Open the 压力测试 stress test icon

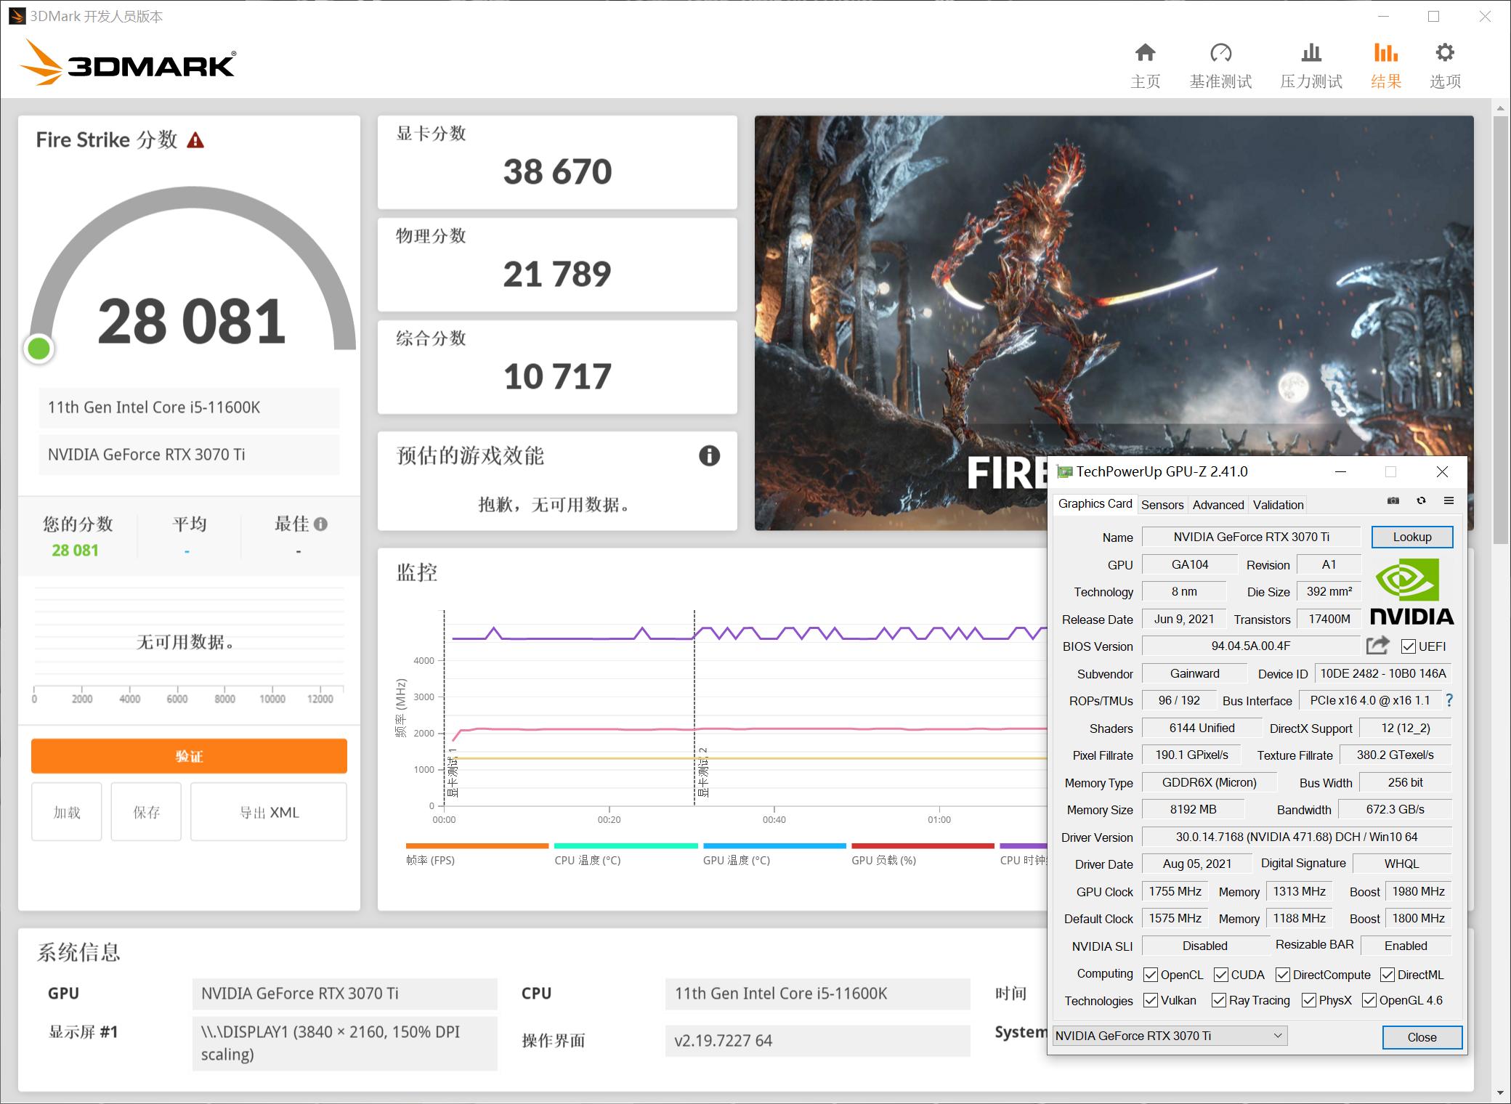coord(1311,52)
